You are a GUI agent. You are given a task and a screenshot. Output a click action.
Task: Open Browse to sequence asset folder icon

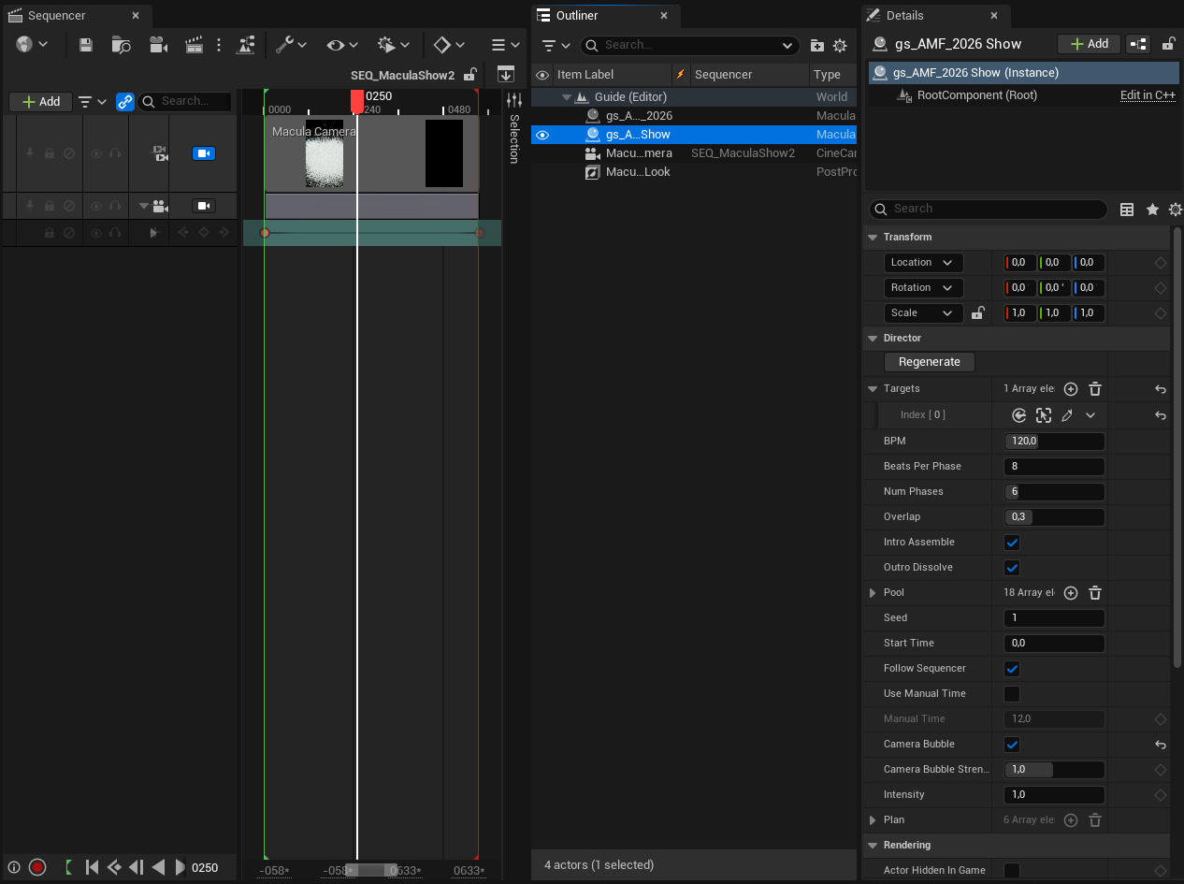point(121,45)
